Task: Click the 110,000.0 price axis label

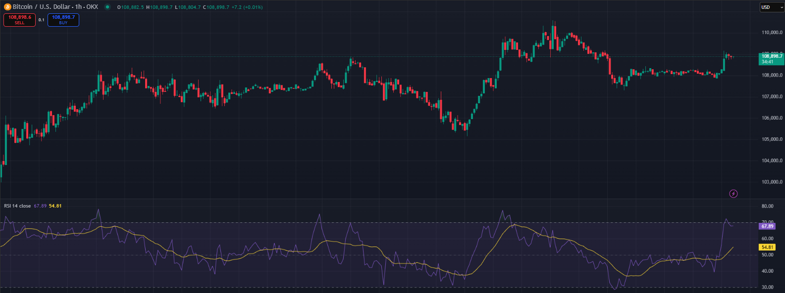Action: (772, 33)
